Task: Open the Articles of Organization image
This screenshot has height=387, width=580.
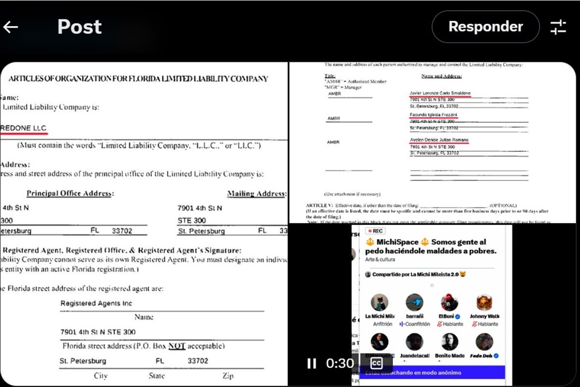Action: pos(144,223)
